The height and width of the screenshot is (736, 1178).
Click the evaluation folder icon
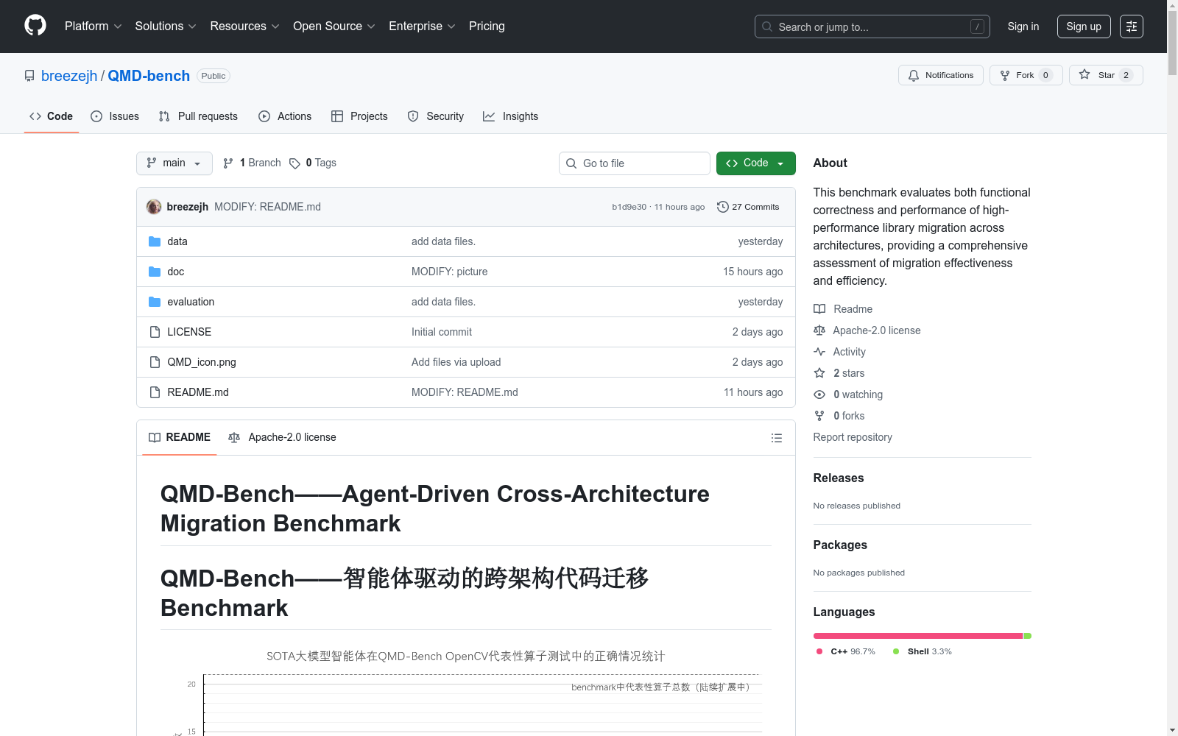coord(155,302)
